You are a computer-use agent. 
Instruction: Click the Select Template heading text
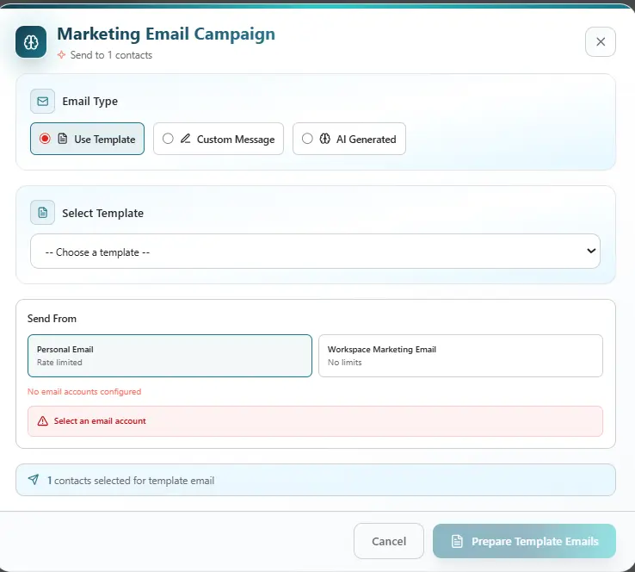[103, 214]
